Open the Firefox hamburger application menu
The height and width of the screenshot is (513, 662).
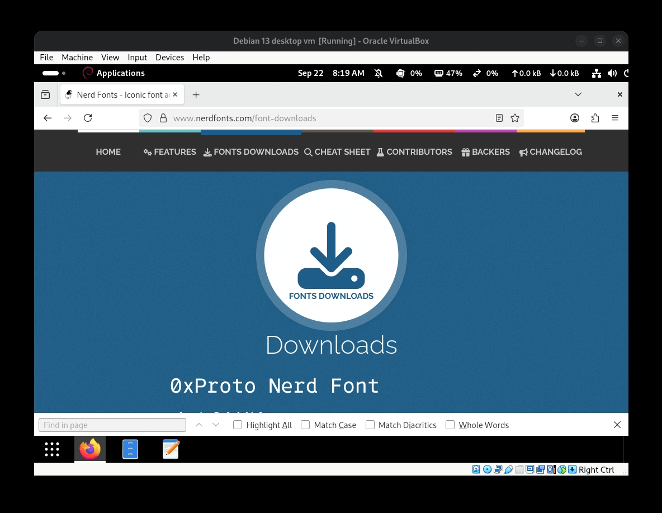pyautogui.click(x=615, y=118)
